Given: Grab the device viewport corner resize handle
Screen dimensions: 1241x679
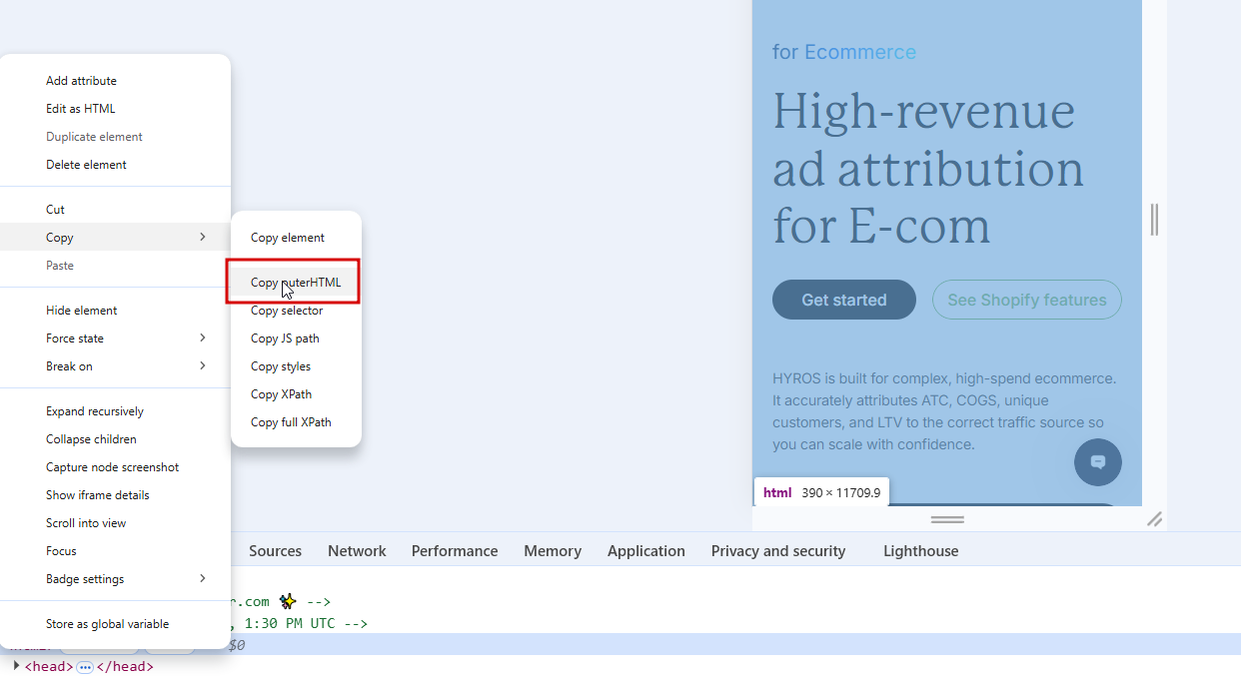Looking at the screenshot, I should (1154, 518).
